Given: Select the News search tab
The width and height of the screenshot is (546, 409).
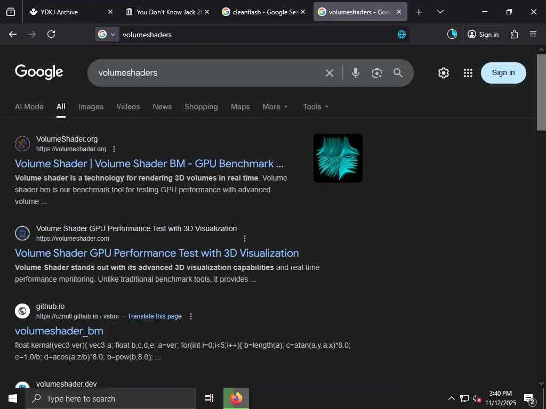Looking at the screenshot, I should point(162,107).
